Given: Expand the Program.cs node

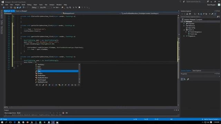Looking at the screenshot, I should [184, 36].
